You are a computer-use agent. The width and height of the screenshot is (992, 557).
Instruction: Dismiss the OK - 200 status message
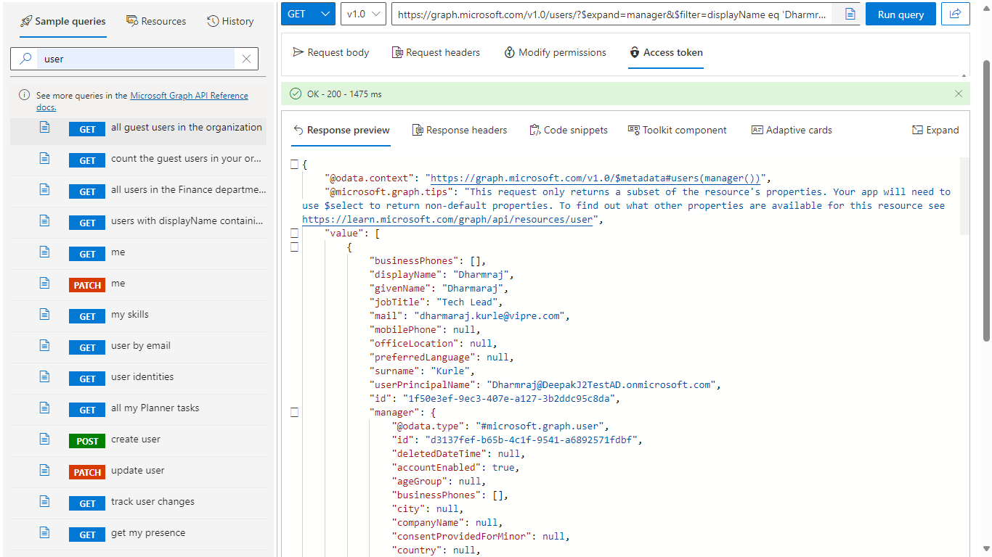(x=959, y=94)
